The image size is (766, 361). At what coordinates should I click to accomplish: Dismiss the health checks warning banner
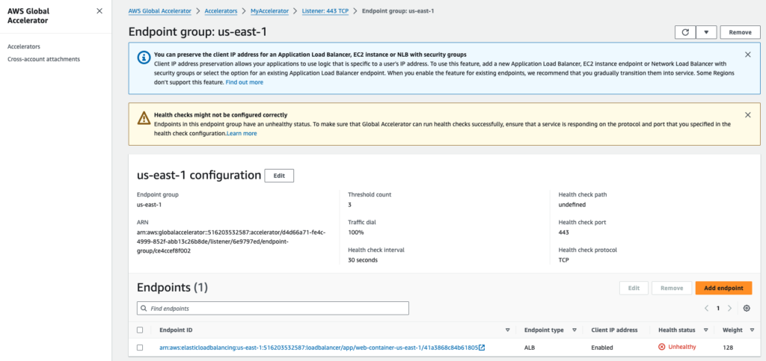[x=747, y=115]
